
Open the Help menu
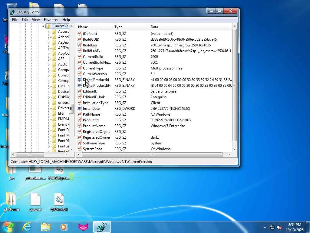(x=66, y=20)
